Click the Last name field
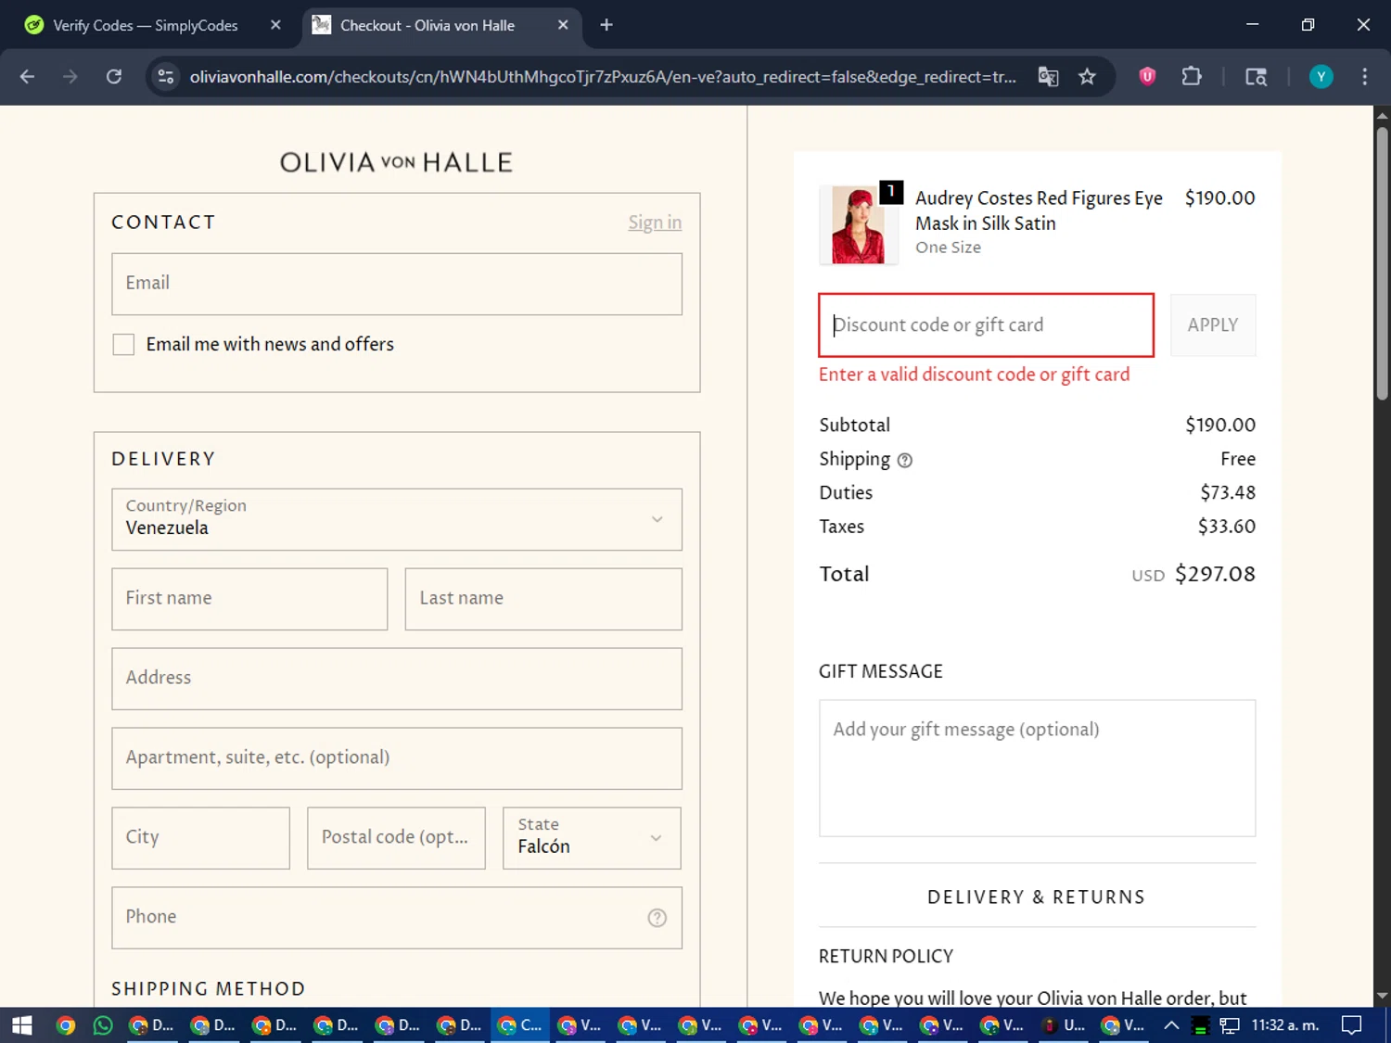The width and height of the screenshot is (1391, 1043). 543,599
